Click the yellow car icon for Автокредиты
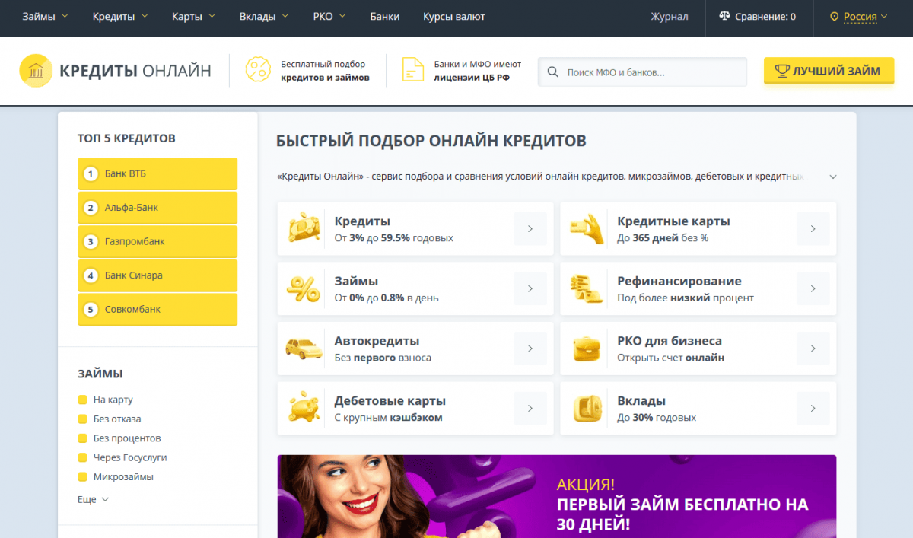 click(304, 349)
